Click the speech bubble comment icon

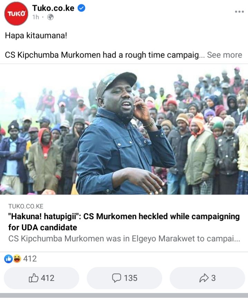[117, 278]
